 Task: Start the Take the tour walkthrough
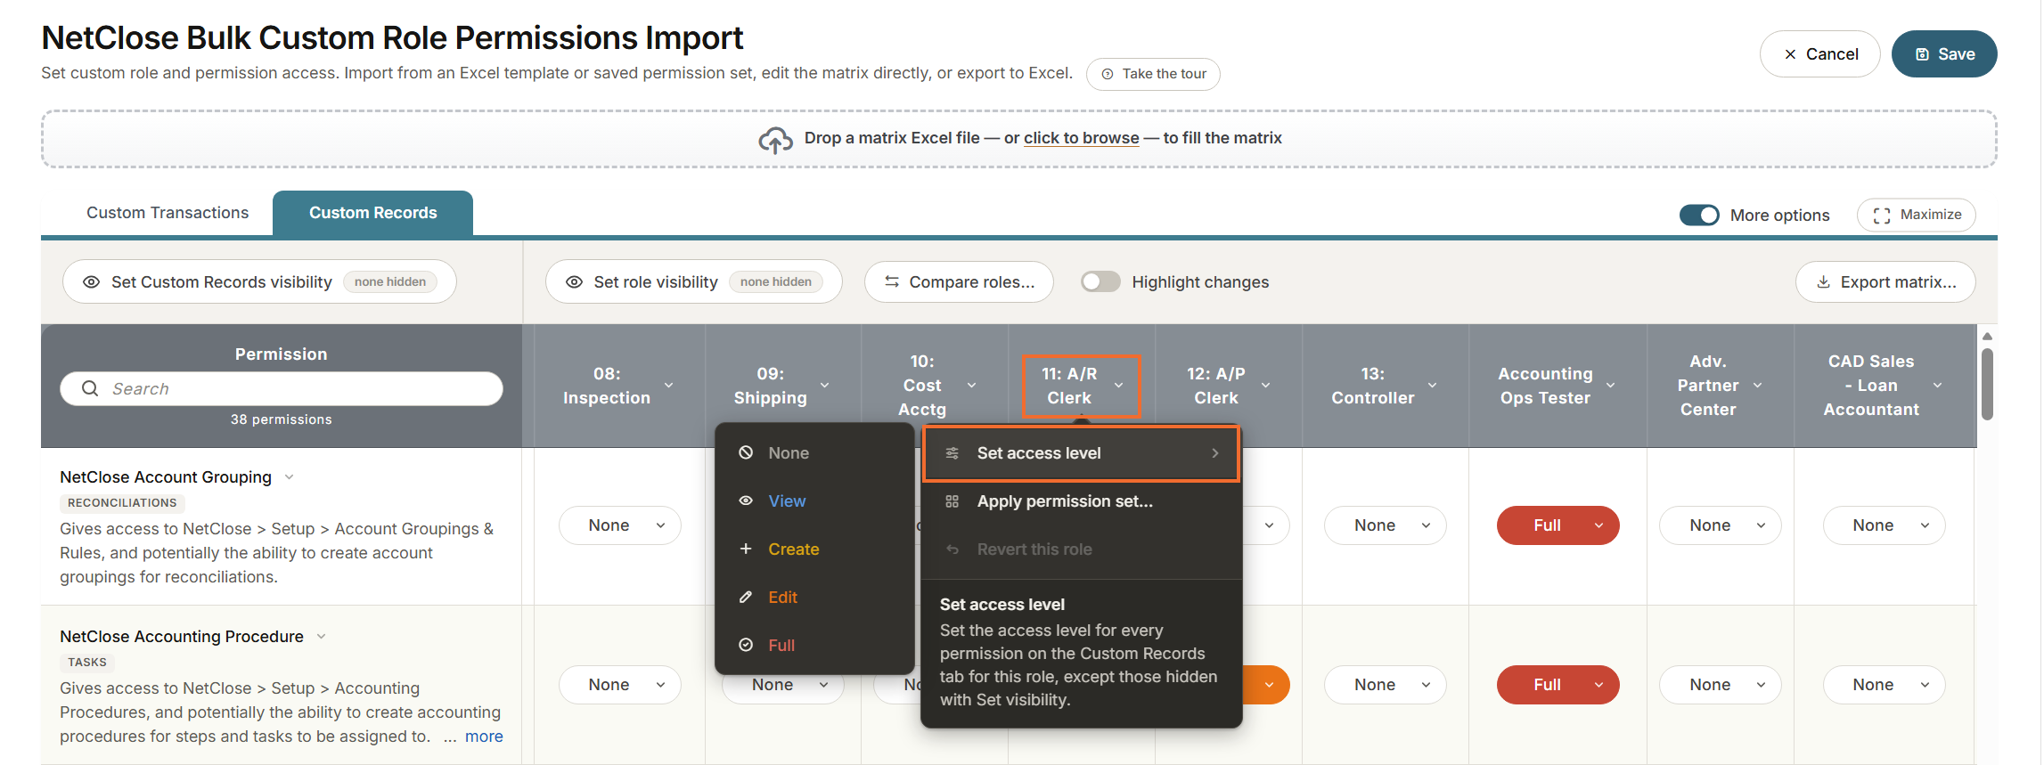(x=1153, y=74)
